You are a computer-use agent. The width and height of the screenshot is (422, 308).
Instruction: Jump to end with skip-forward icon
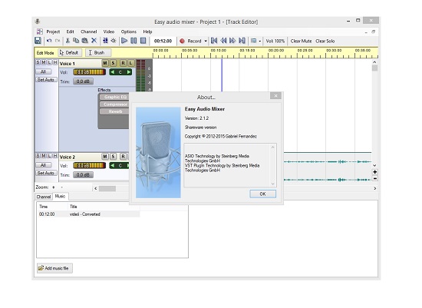click(x=242, y=41)
